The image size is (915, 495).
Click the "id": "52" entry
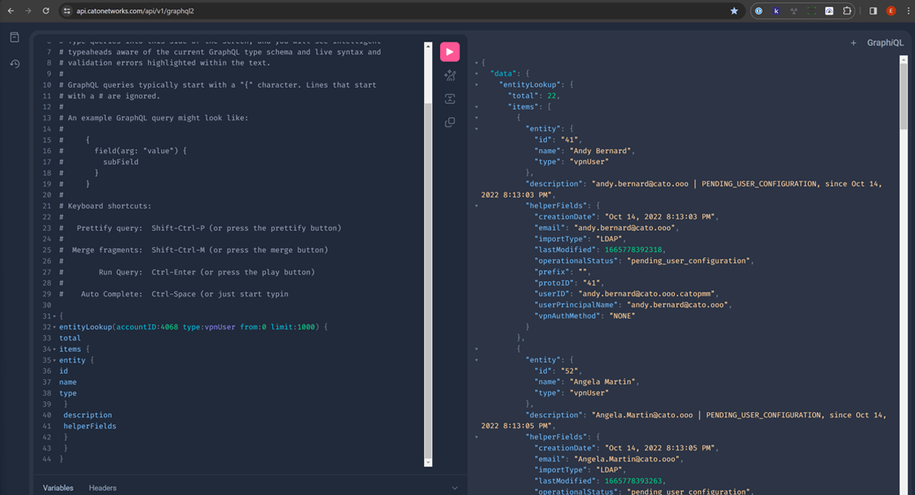558,371
